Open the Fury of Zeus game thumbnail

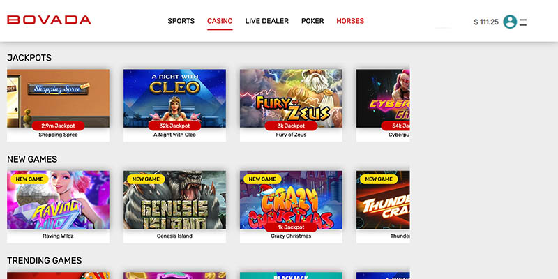coord(291,98)
